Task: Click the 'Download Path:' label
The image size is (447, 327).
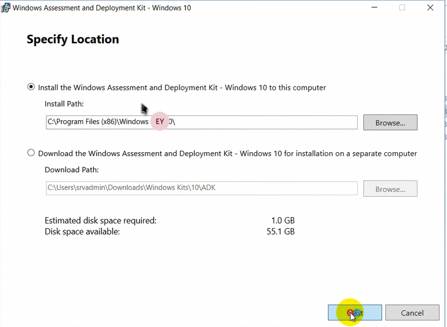Action: [x=71, y=170]
